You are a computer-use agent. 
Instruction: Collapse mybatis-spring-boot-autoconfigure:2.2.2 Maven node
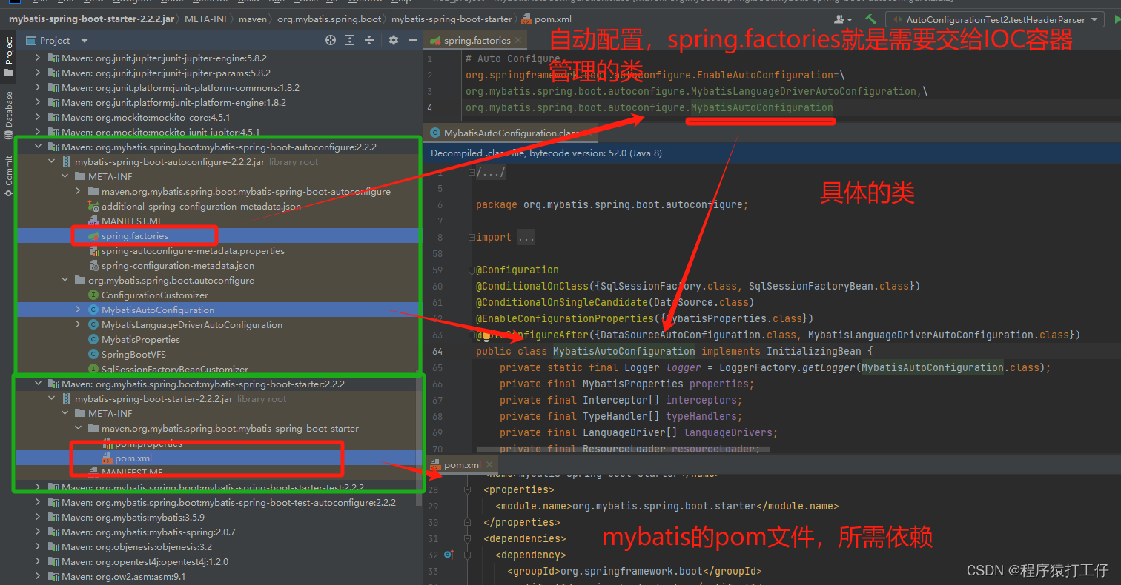pos(39,147)
